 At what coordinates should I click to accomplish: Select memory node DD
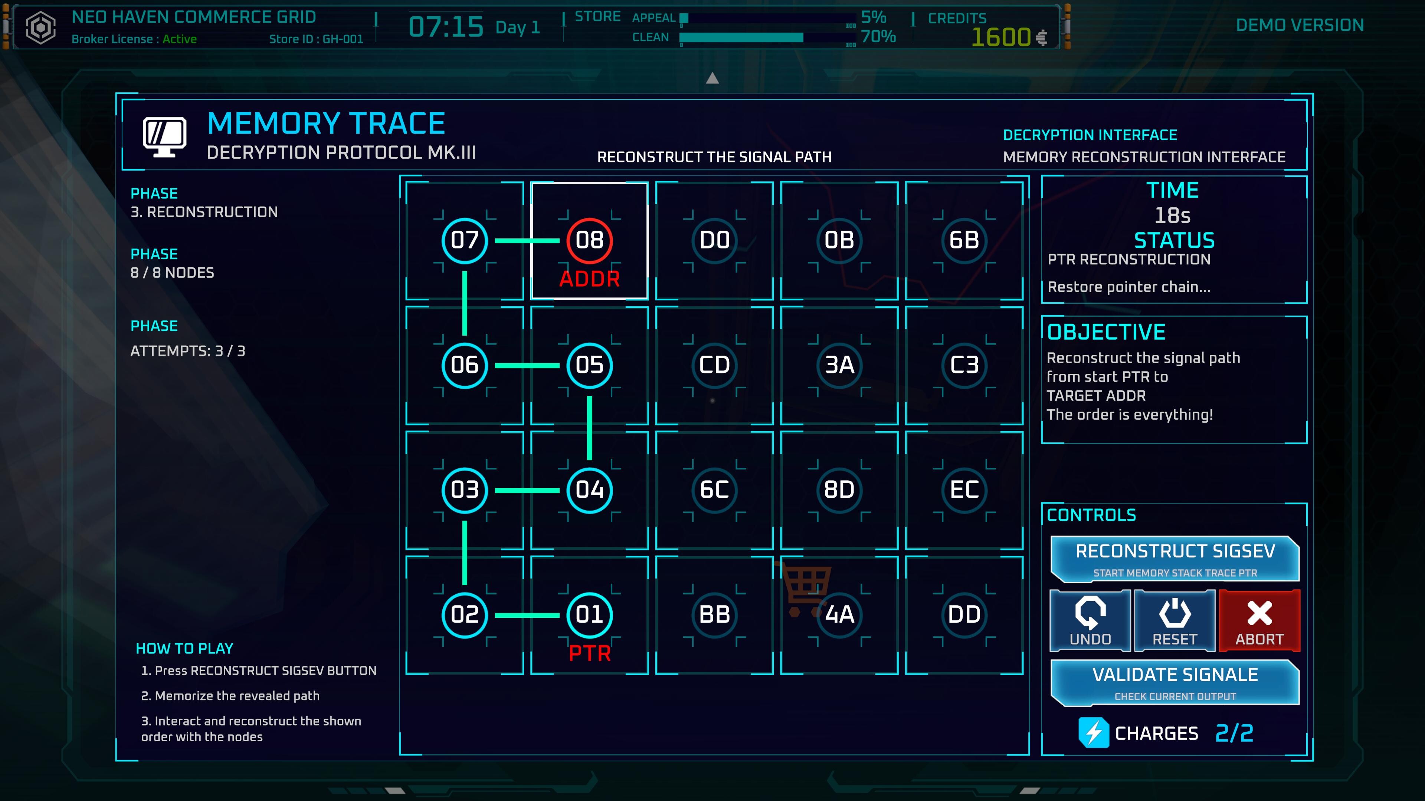point(964,615)
